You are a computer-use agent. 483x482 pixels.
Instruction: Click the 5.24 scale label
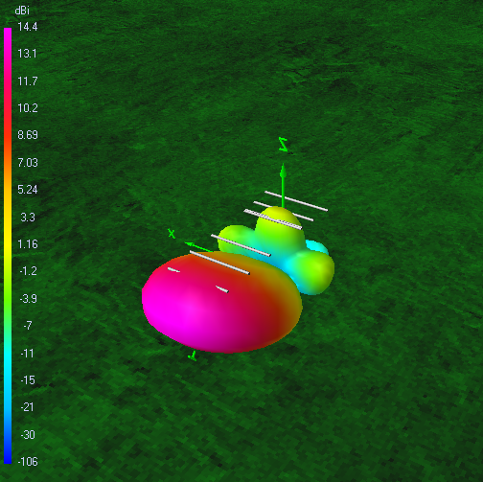[28, 190]
